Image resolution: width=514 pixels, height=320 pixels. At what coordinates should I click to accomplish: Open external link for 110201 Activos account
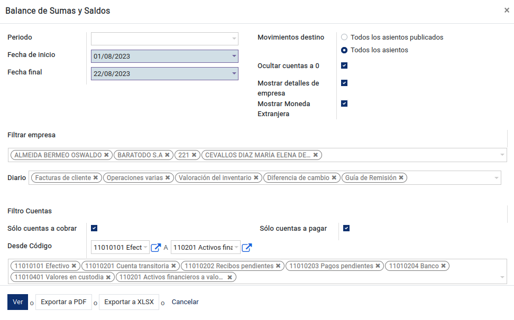(246, 248)
